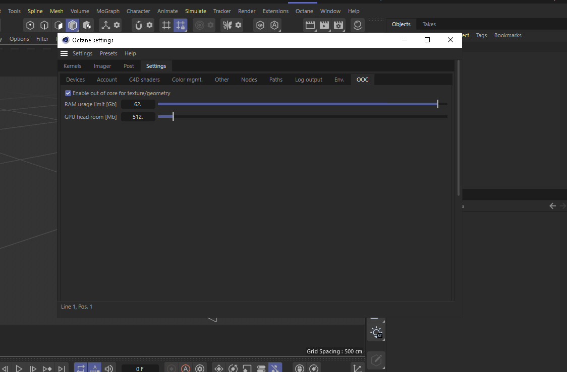Play the animation forward
This screenshot has height=372, width=567.
(19, 369)
